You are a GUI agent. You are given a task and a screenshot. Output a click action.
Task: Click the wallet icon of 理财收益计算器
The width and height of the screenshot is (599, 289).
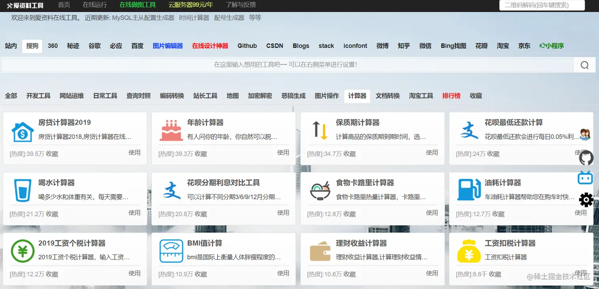(x=320, y=251)
